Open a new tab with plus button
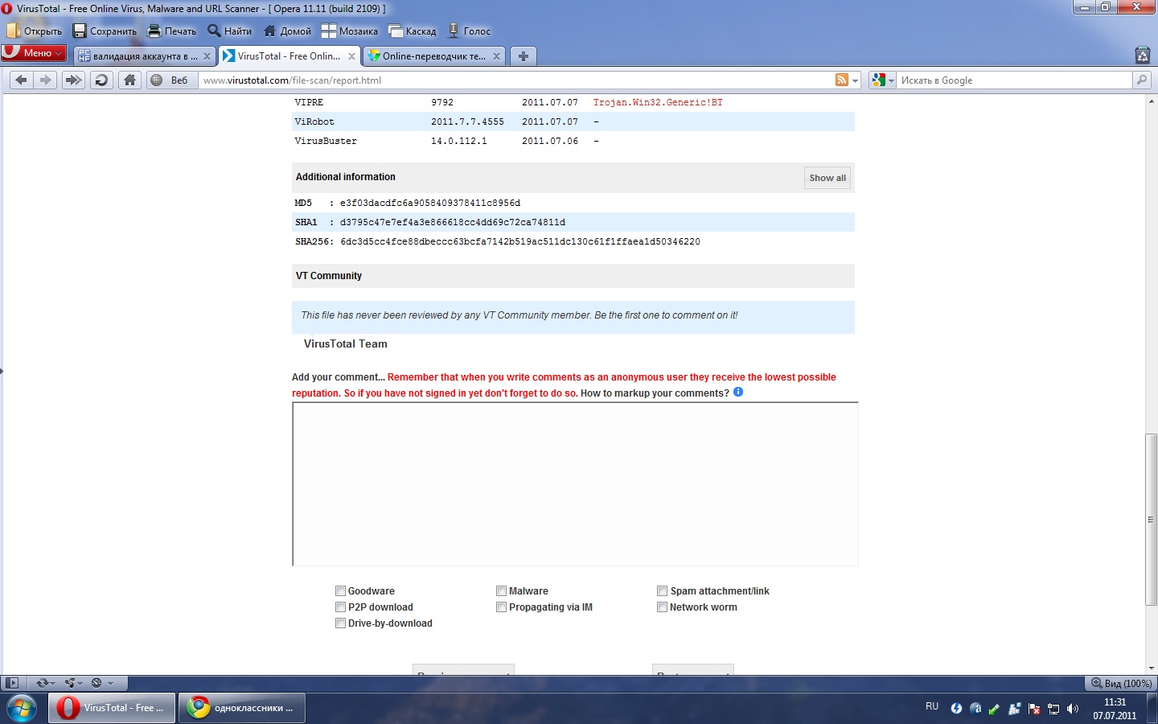 (524, 56)
